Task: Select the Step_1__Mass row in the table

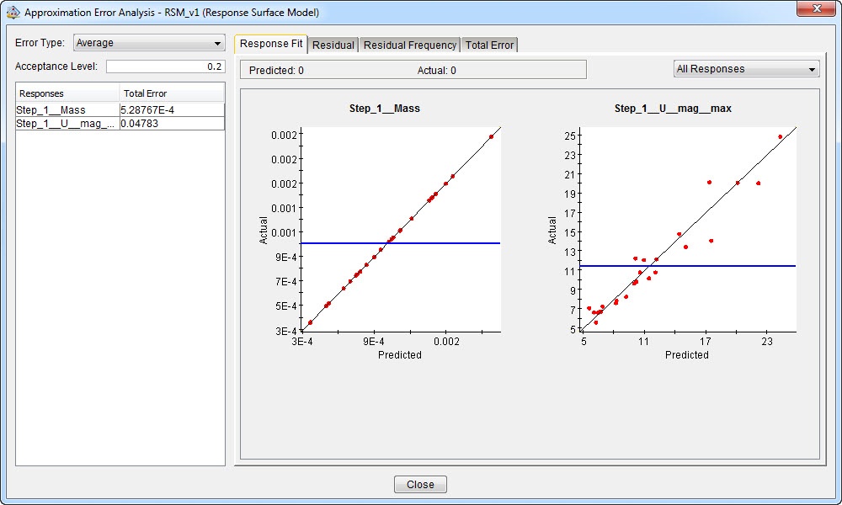Action: pos(67,109)
